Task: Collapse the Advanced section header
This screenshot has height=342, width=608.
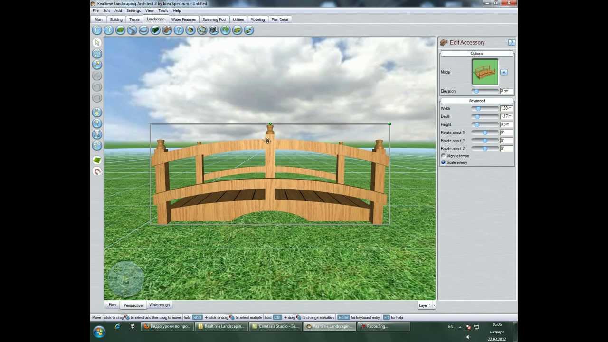Action: [x=477, y=101]
